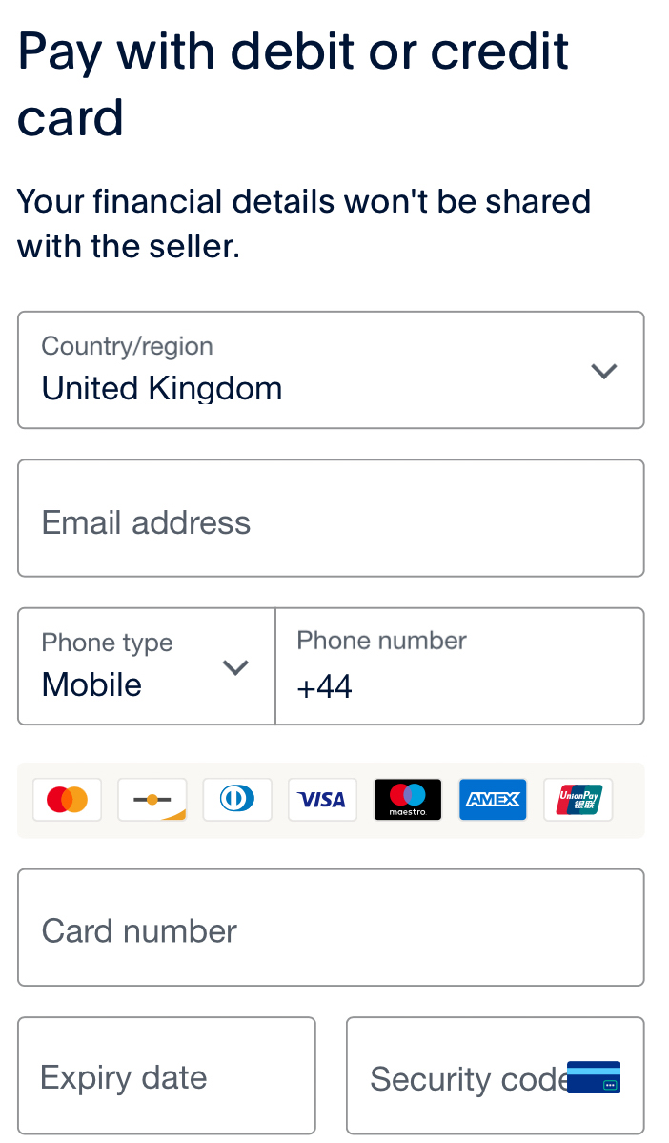The image size is (669, 1143).
Task: Select the UnionPay icon
Action: 578,800
